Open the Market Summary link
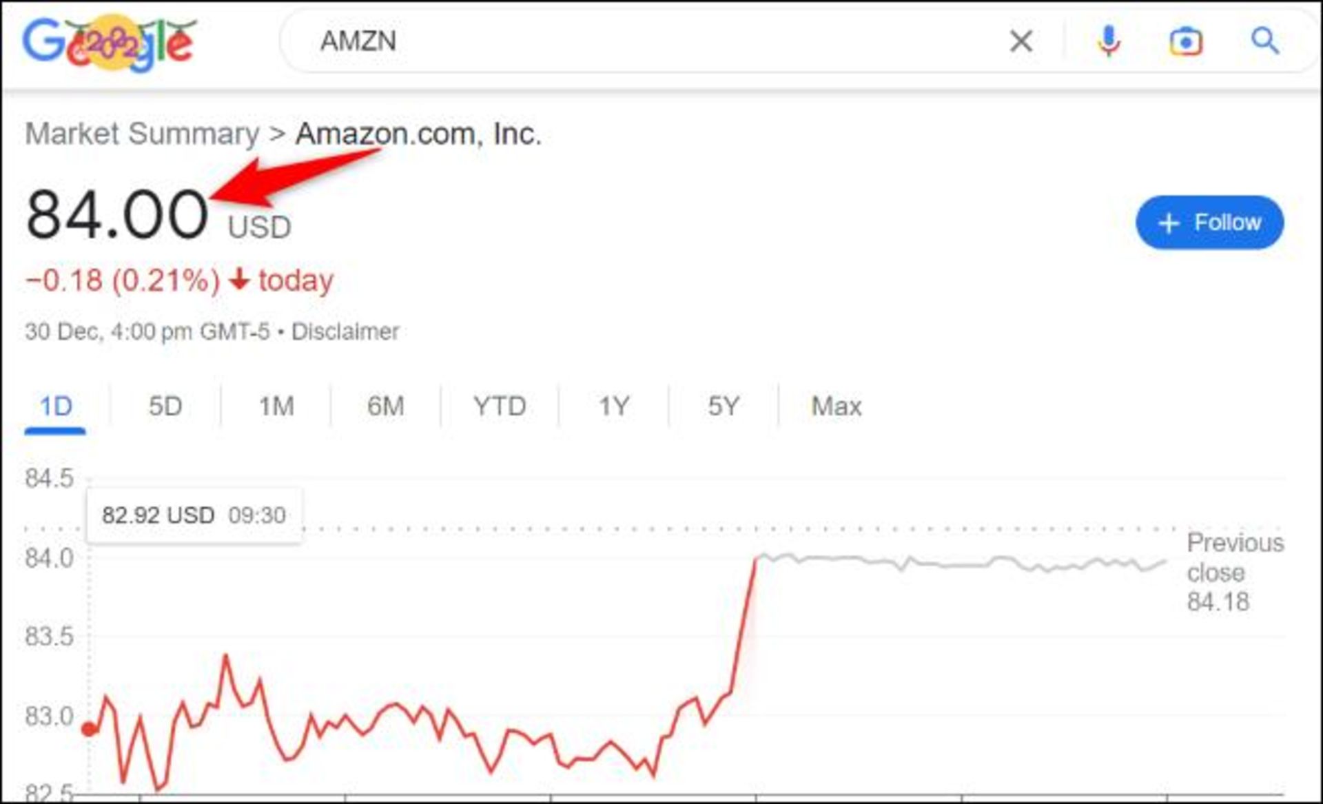The width and height of the screenshot is (1323, 804). point(142,134)
